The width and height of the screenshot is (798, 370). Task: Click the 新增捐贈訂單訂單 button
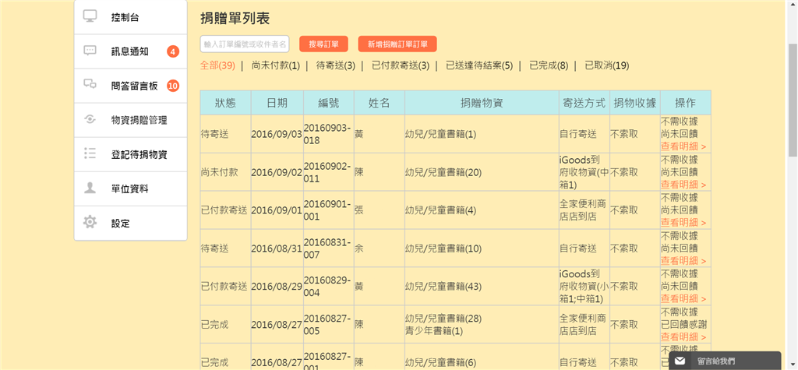coord(397,44)
